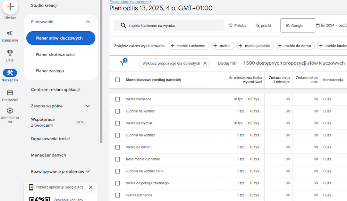Add the meble kuchenne expansion chip
The image size is (347, 201).
pos(189,45)
